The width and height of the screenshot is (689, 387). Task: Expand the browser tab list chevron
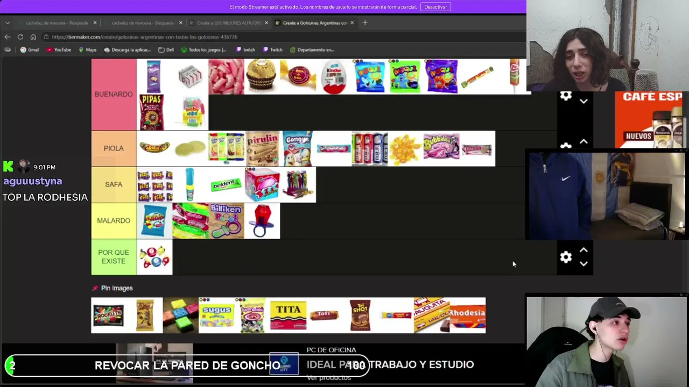point(7,23)
